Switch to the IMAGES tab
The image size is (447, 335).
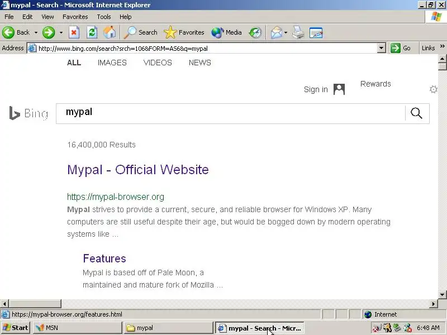(112, 63)
